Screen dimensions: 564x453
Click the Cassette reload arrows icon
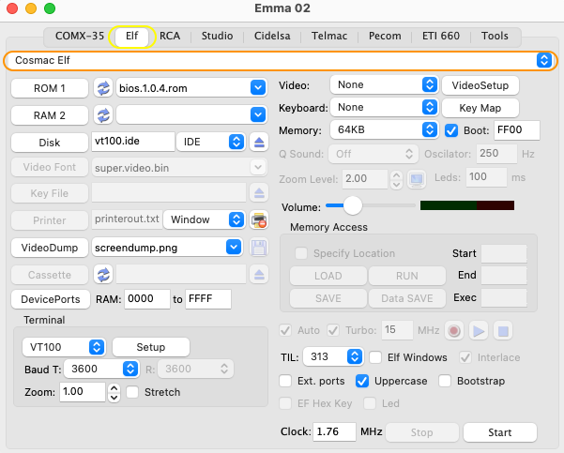point(103,275)
